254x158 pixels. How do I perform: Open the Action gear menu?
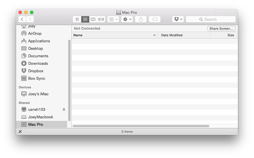(x=127, y=19)
